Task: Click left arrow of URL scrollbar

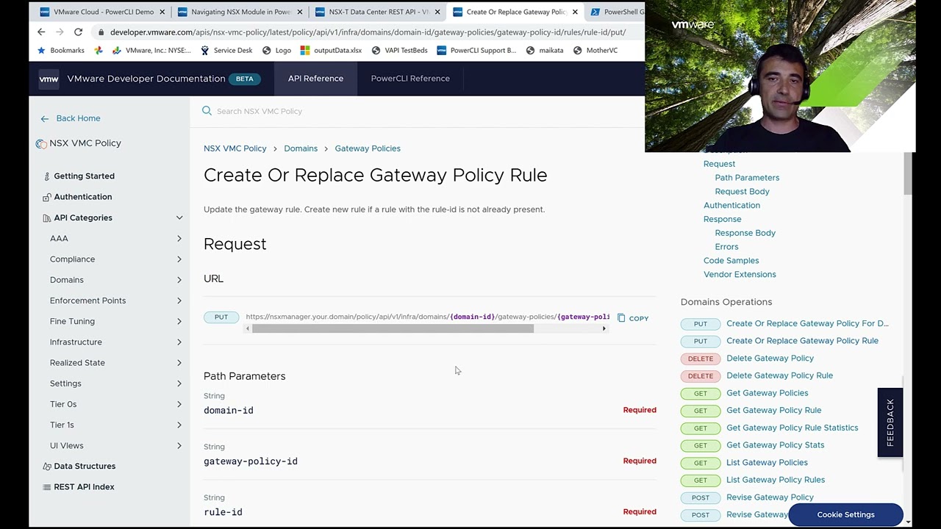Action: [x=247, y=328]
